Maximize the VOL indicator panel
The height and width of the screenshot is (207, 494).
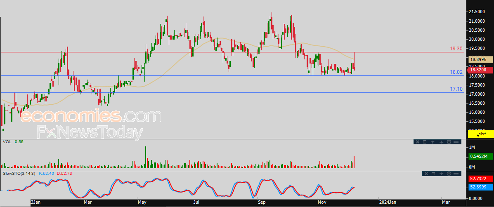click(424, 142)
